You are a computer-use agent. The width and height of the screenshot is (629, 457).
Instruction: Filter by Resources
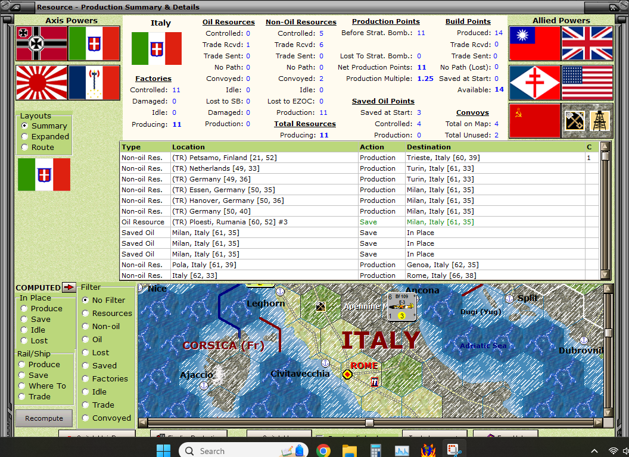pyautogui.click(x=85, y=313)
